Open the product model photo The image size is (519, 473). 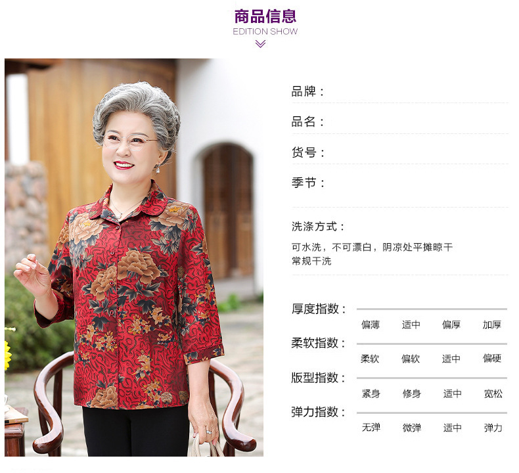134,258
